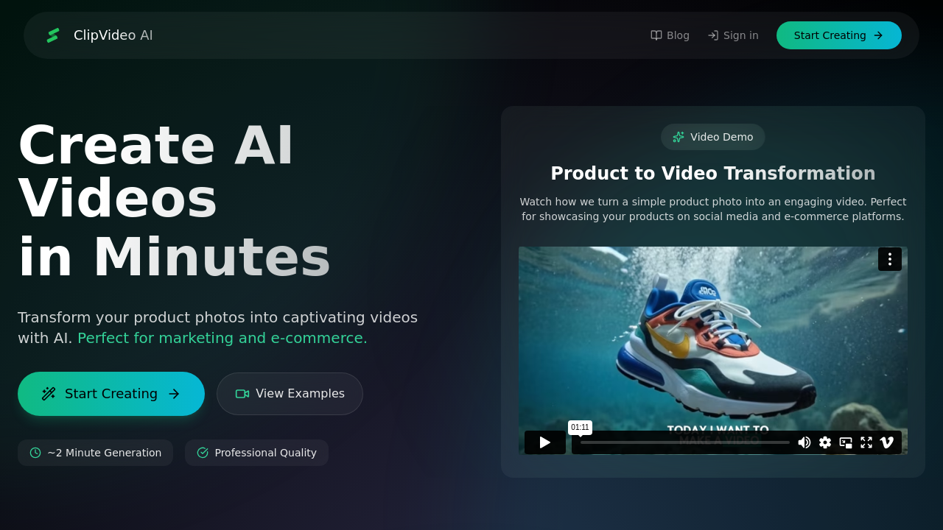The height and width of the screenshot is (530, 943).
Task: Mute the video with the speaker icon
Action: (804, 442)
